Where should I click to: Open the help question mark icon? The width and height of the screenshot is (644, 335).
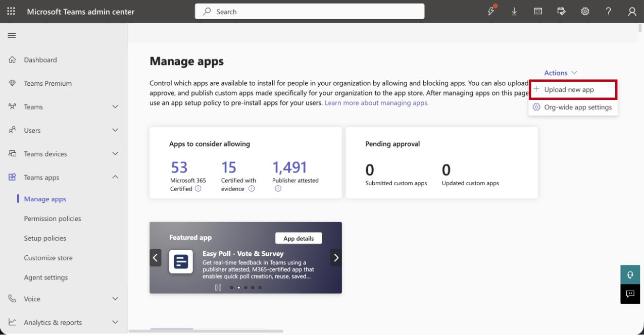(609, 12)
